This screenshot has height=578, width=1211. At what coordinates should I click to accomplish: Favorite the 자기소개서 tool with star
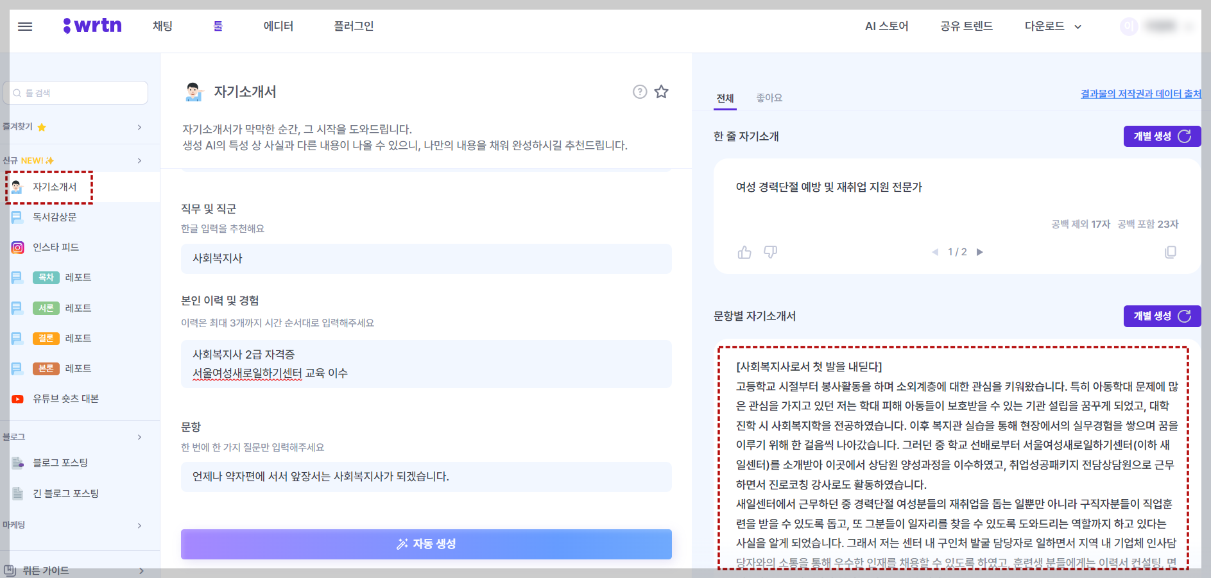click(x=662, y=92)
